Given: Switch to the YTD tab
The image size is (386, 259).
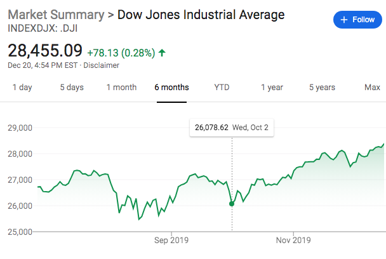Looking at the screenshot, I should (222, 88).
